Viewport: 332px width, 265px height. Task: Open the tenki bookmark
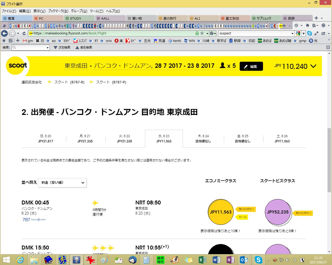tap(175, 41)
